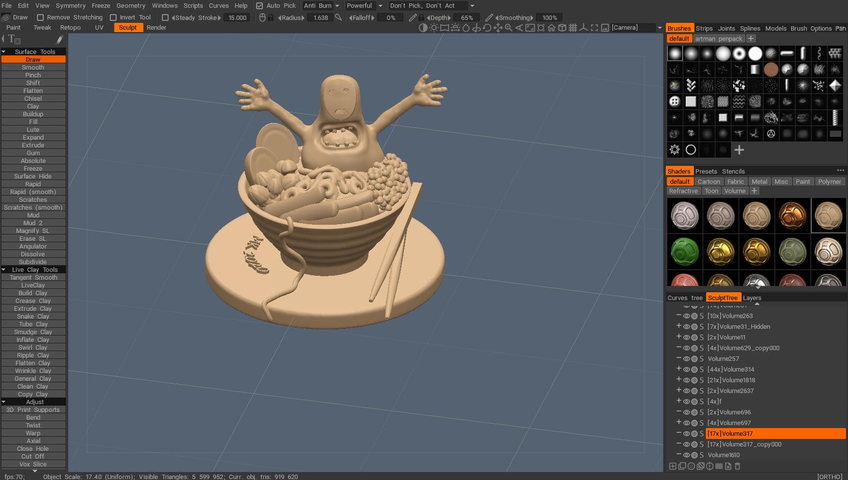Select the diamond pyramid brush alpha
The image size is (848, 480).
(835, 86)
